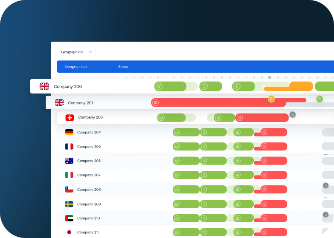This screenshot has width=334, height=238.
Task: Click Company 204's red step icon
Action: (264, 132)
